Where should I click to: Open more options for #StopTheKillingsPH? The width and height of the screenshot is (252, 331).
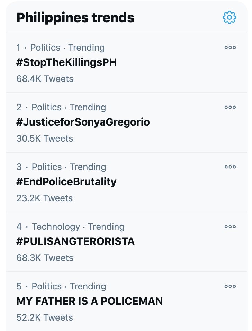pyautogui.click(x=230, y=48)
